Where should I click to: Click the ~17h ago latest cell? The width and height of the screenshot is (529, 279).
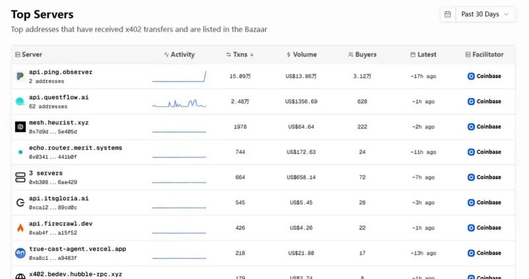coord(423,76)
